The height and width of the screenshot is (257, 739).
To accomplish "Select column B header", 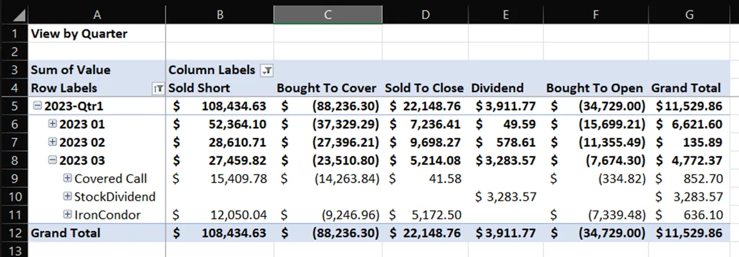I will (220, 15).
